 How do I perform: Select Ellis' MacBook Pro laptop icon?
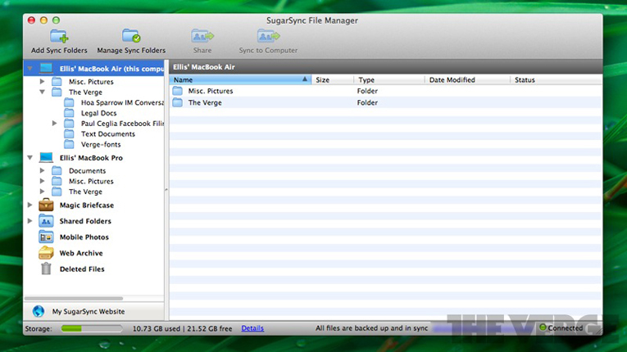click(x=46, y=157)
